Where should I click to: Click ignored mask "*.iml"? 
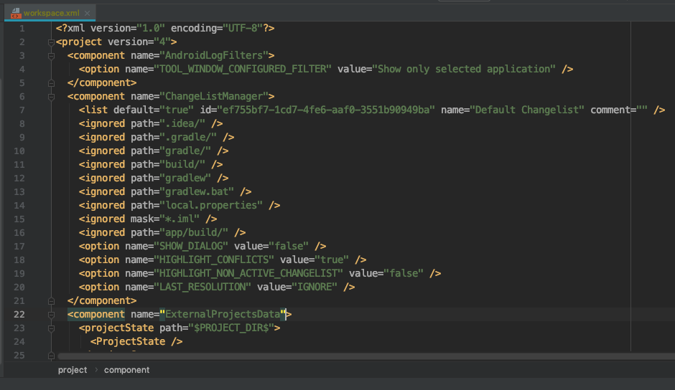point(180,219)
